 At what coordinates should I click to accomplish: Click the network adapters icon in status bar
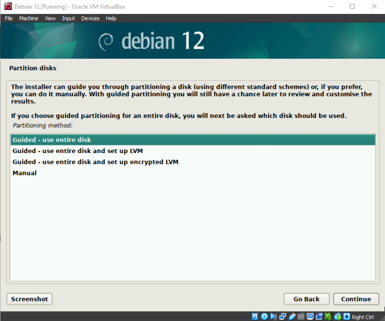(x=283, y=316)
